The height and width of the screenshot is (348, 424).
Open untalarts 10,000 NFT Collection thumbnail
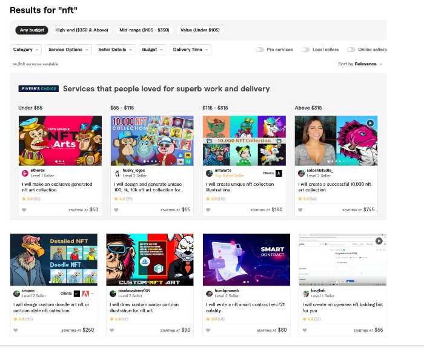tap(244, 141)
